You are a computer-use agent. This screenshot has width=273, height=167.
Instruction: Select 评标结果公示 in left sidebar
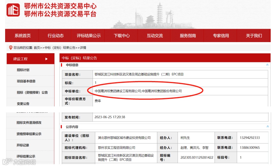tap(26, 156)
